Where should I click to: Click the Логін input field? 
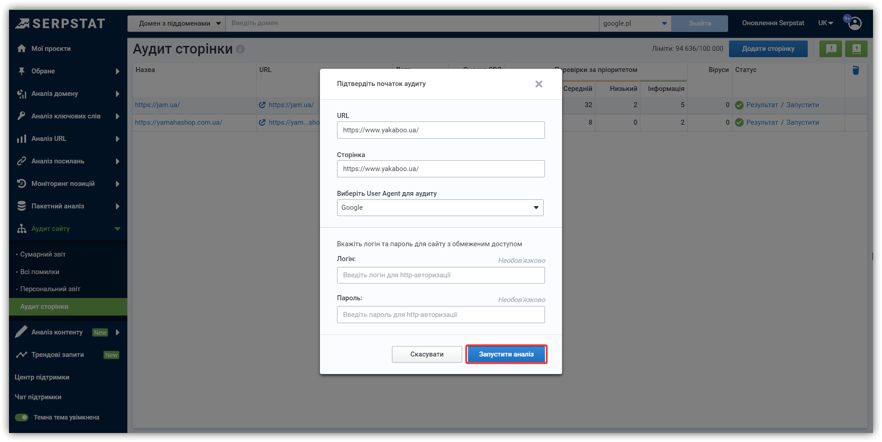tap(441, 275)
